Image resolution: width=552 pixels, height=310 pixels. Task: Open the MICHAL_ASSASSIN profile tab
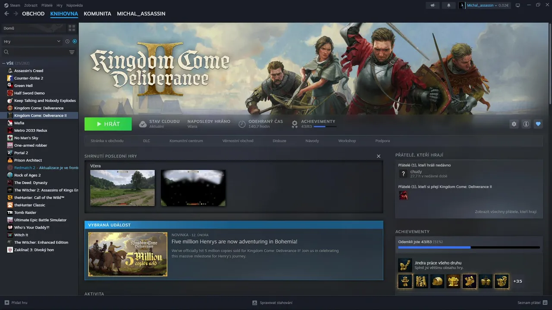(141, 14)
